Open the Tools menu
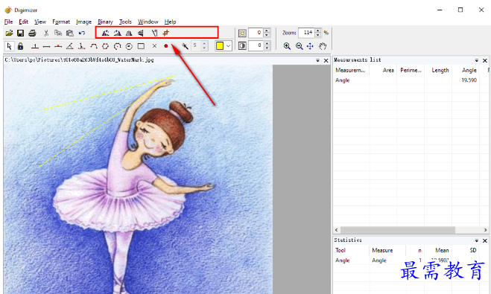This screenshot has height=294, width=491. pyautogui.click(x=125, y=22)
